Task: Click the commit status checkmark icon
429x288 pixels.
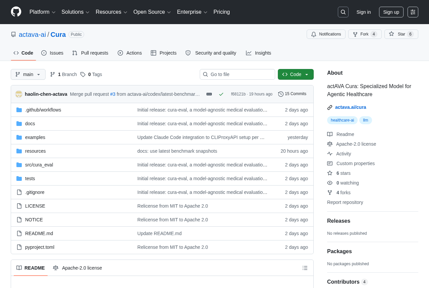Action: click(x=221, y=94)
